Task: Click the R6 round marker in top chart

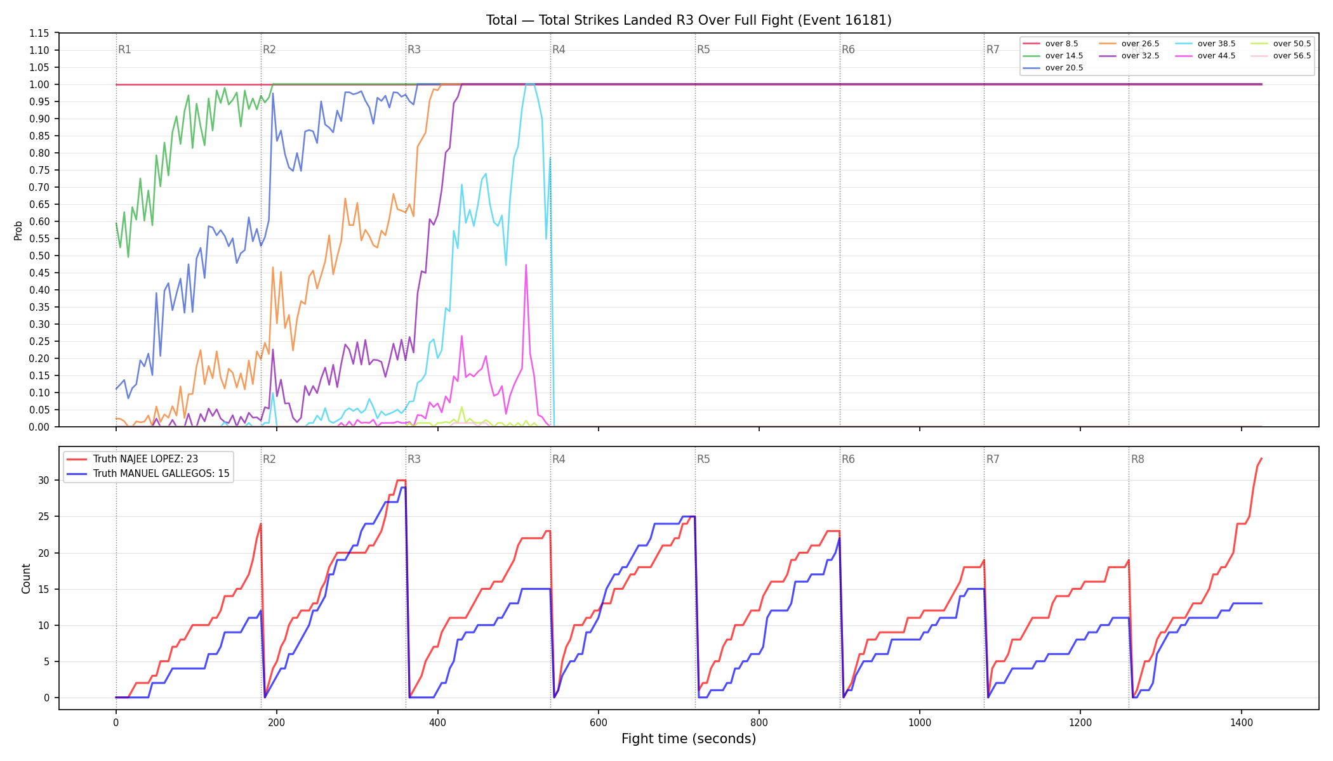Action: point(848,49)
